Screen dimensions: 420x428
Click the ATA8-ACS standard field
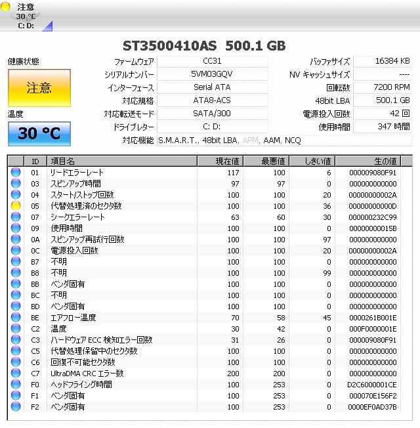click(213, 100)
